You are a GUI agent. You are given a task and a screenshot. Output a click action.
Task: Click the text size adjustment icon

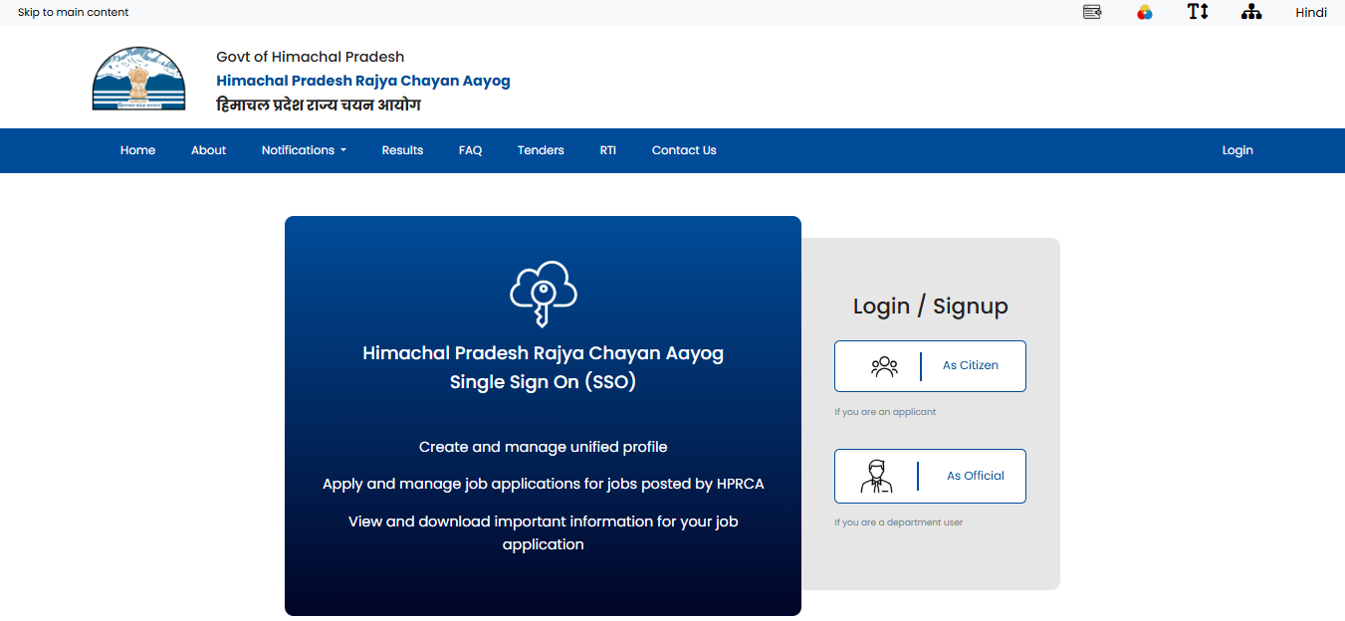tap(1198, 12)
